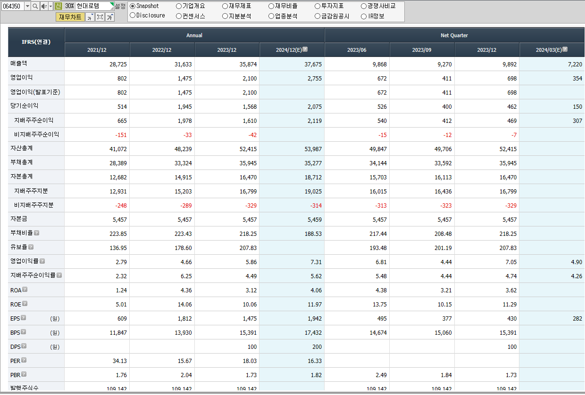Click the 부채총계 row label
Viewport: 585px width, 395px height.
point(22,162)
